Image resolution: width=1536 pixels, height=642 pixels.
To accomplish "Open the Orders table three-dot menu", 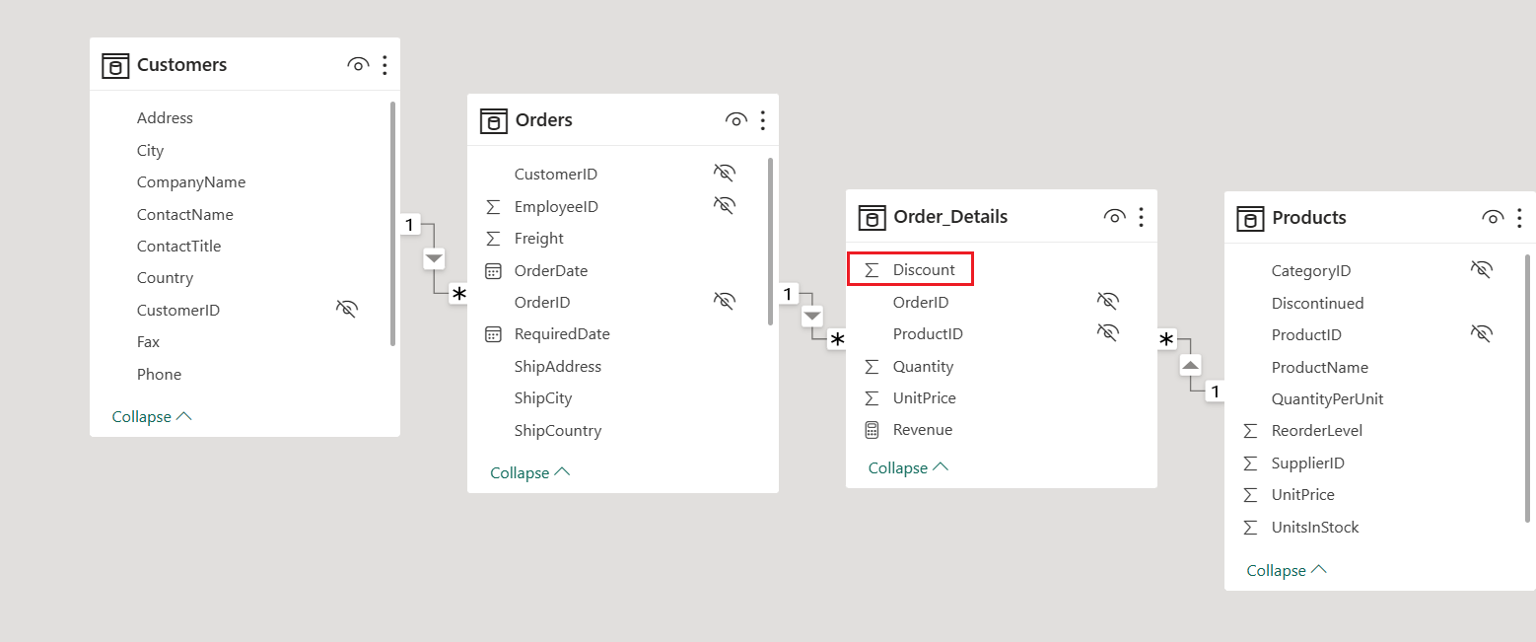I will tap(762, 119).
